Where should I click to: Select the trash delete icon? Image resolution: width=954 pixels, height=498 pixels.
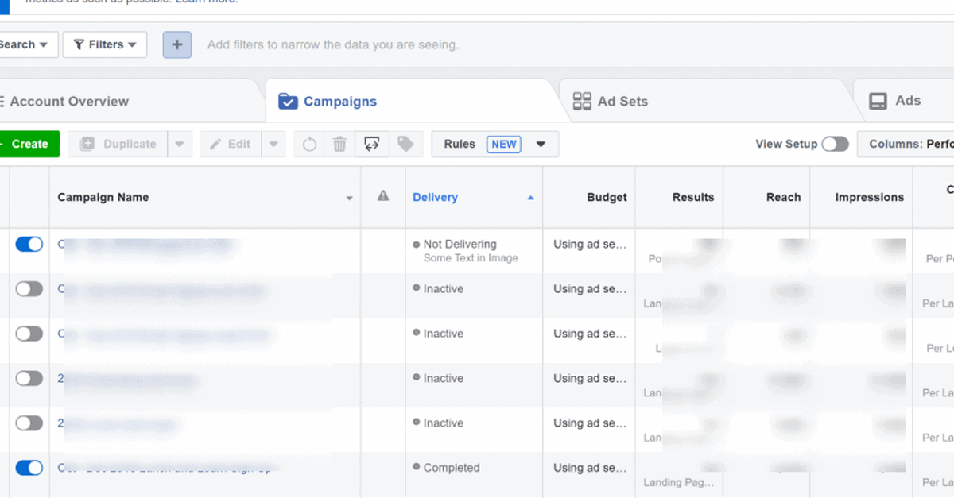pos(339,144)
